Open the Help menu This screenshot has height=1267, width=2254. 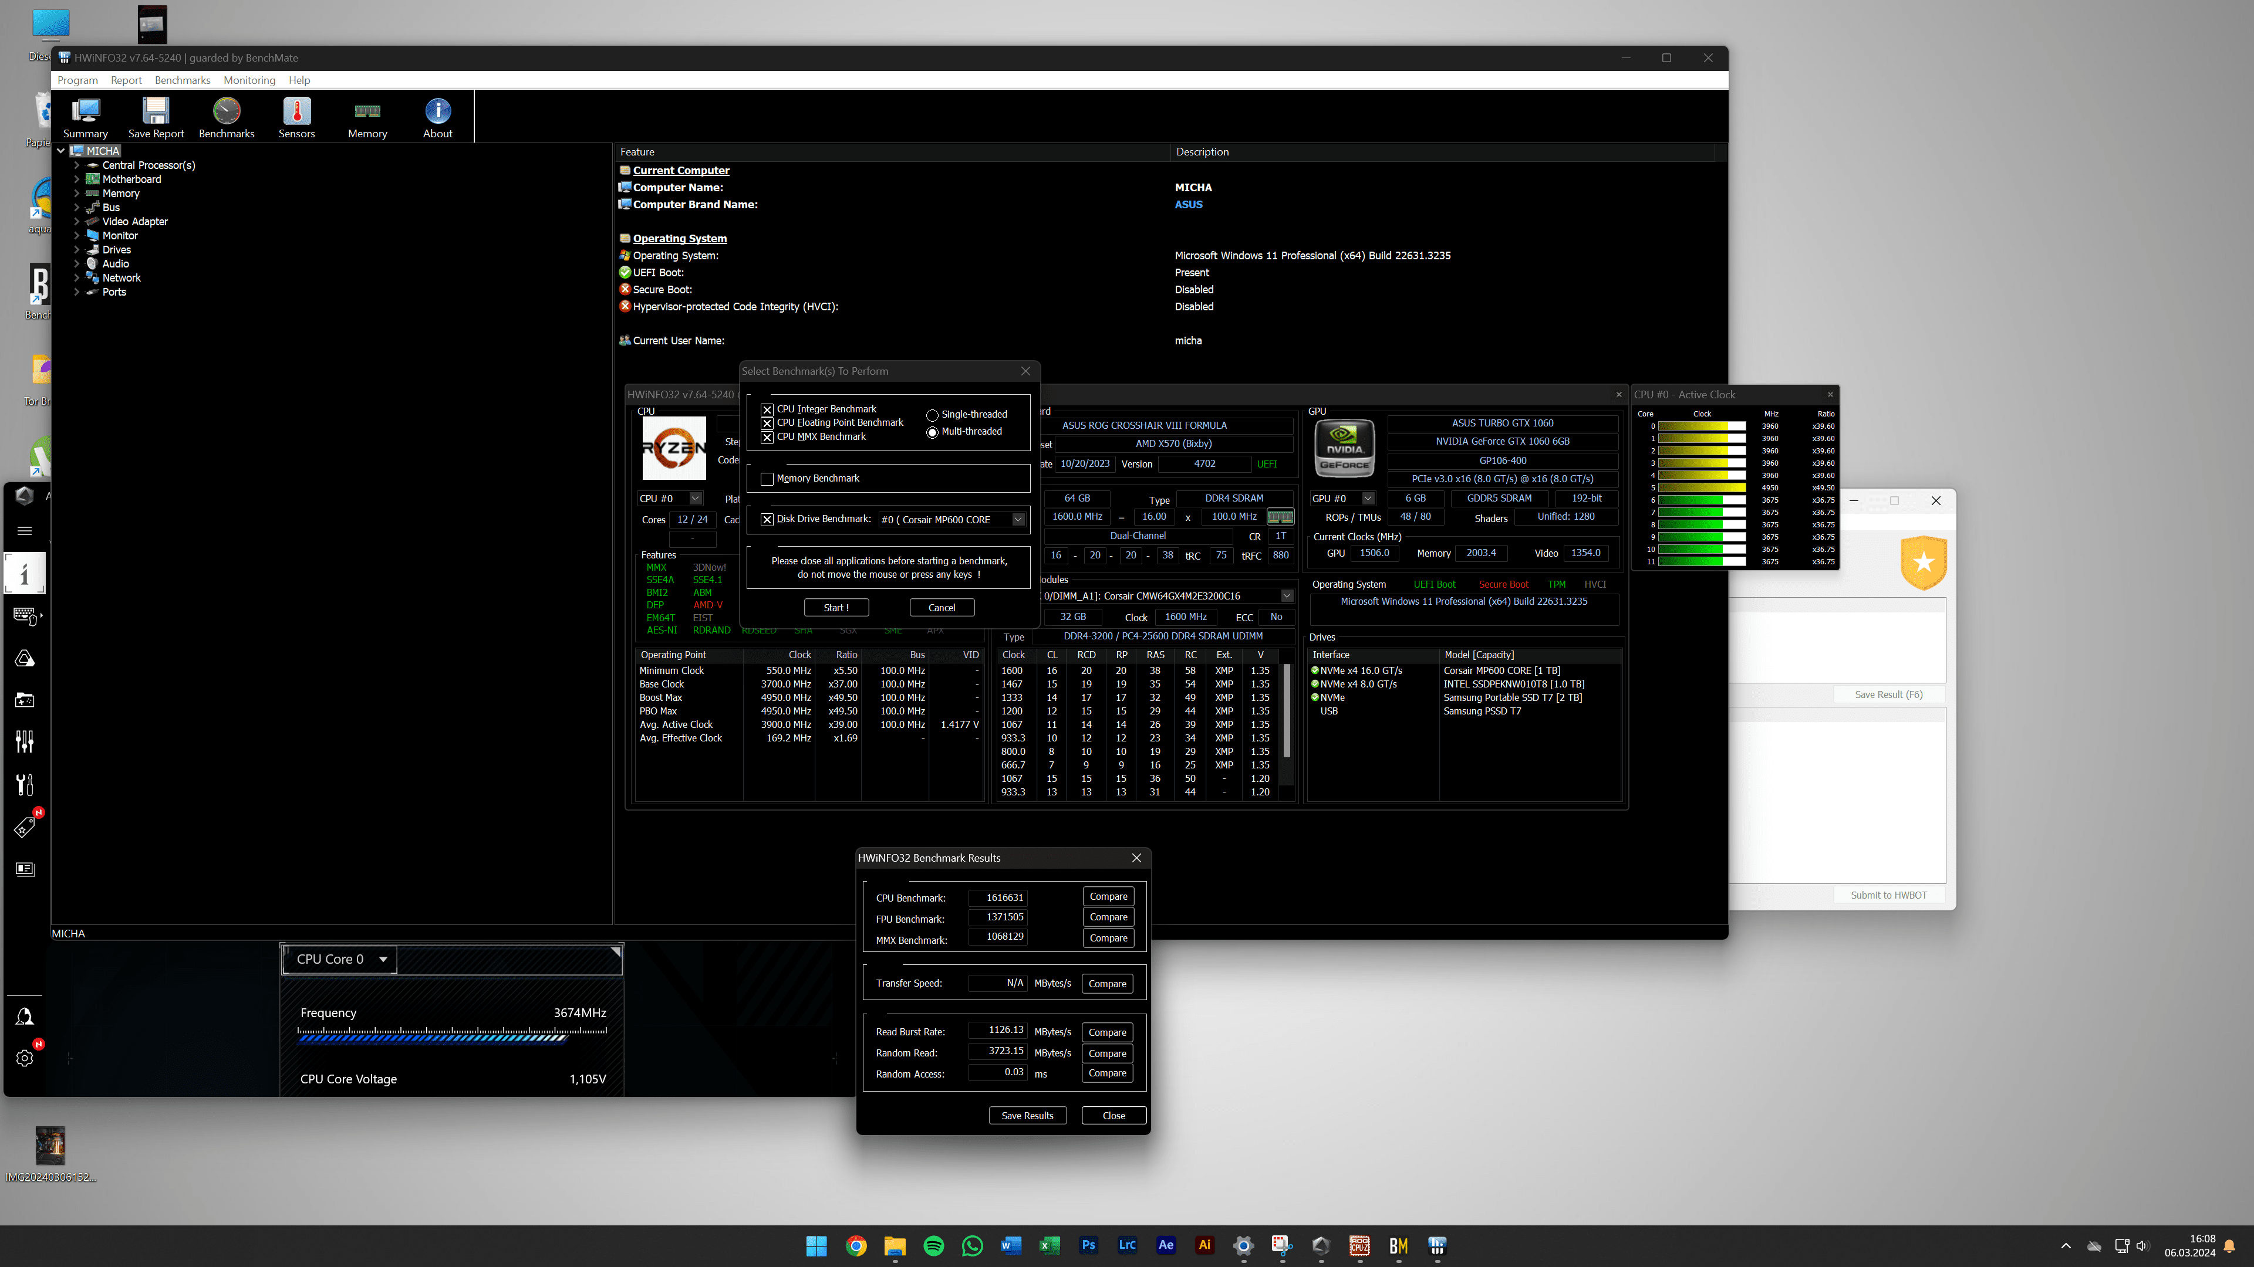pyautogui.click(x=299, y=80)
